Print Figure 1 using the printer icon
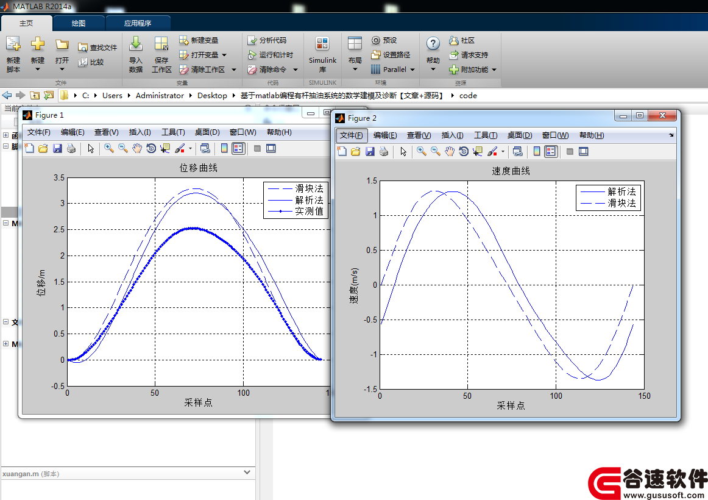 point(71,149)
